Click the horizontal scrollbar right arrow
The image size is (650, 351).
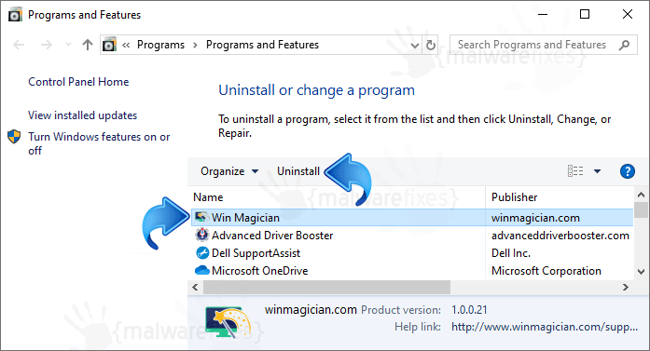point(626,287)
